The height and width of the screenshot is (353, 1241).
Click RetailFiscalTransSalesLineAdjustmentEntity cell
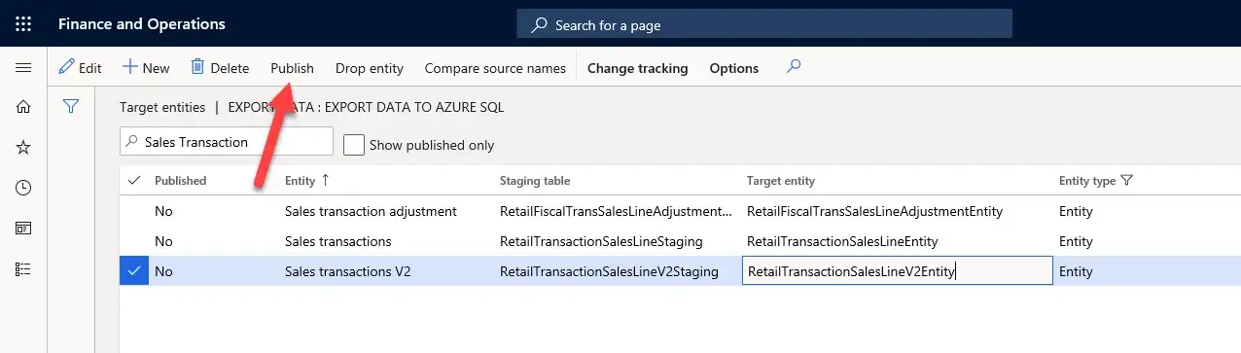pos(874,211)
